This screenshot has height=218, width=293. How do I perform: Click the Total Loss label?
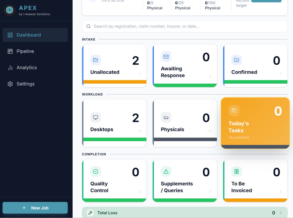pyautogui.click(x=107, y=213)
